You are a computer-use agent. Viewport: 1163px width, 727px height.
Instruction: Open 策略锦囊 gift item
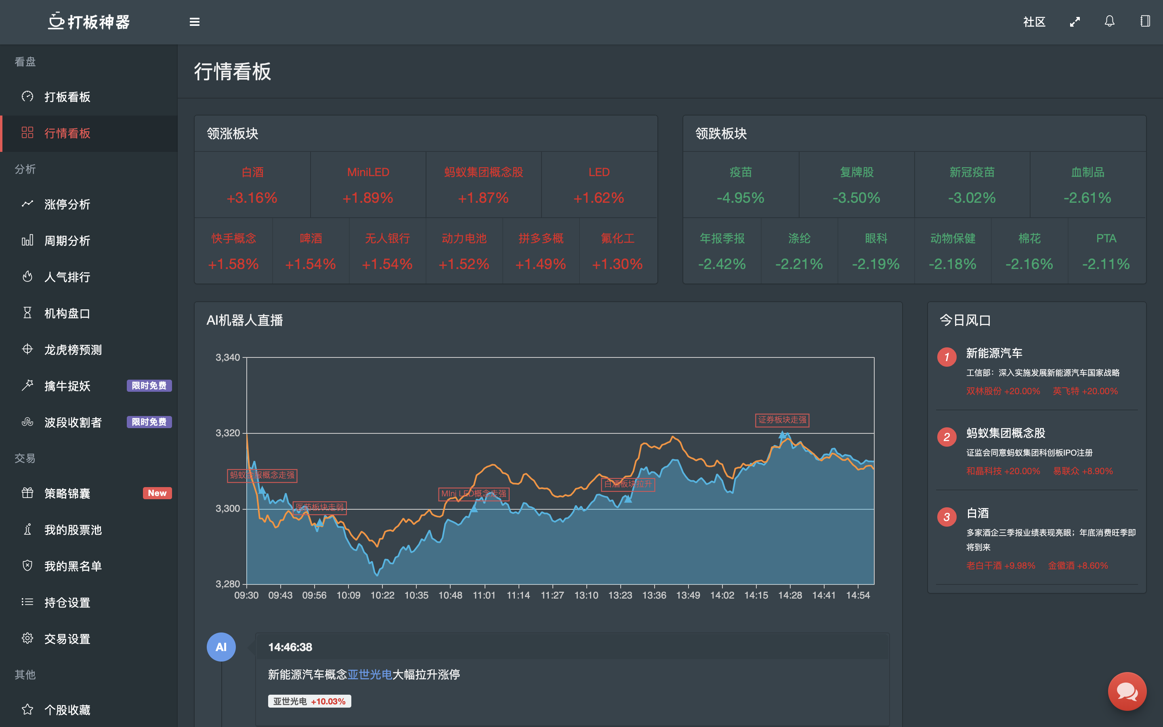pyautogui.click(x=67, y=493)
